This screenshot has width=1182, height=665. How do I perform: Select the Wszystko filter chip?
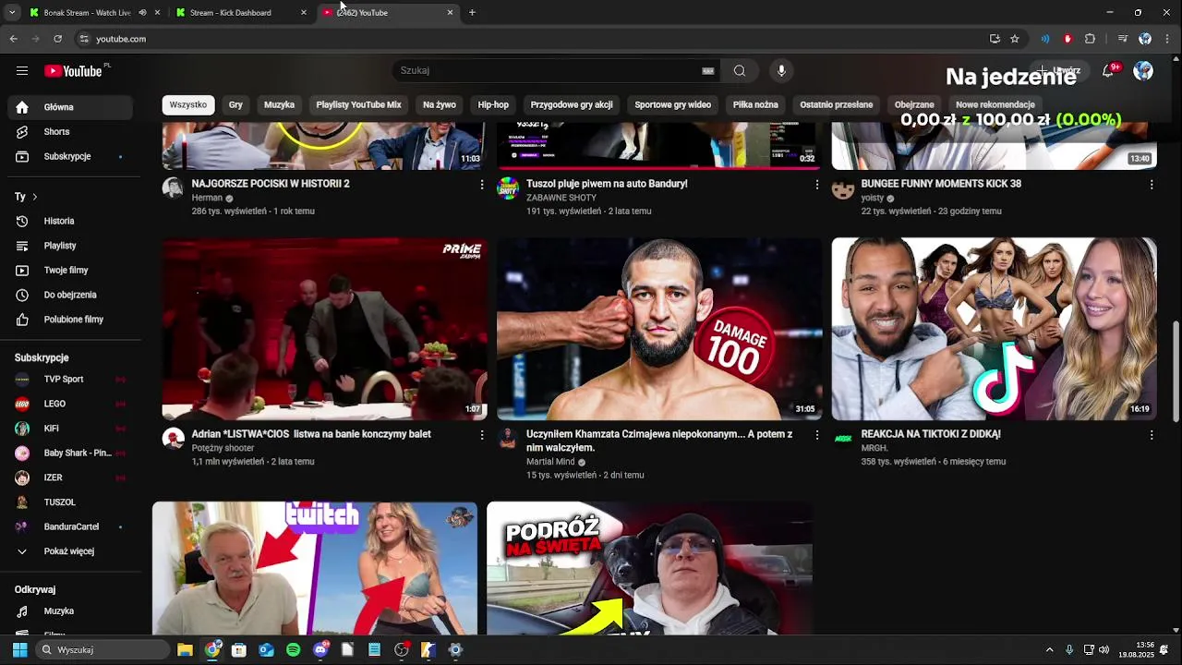coord(188,105)
